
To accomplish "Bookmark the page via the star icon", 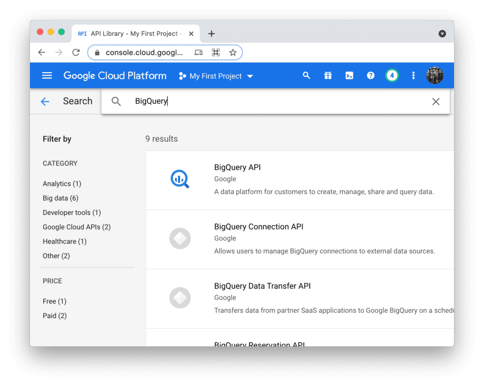I will coord(233,52).
